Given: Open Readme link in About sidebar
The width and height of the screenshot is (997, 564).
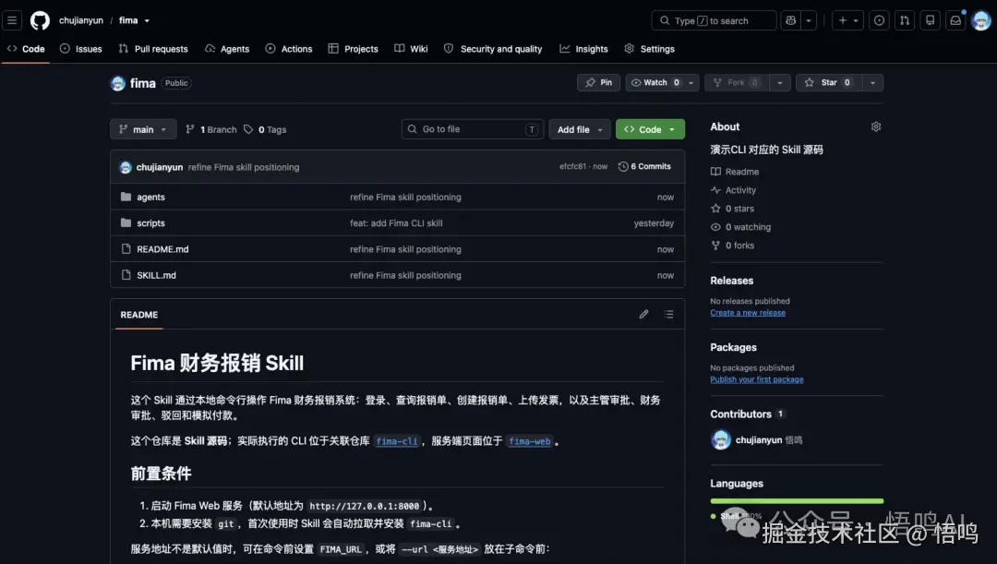Looking at the screenshot, I should click(735, 172).
